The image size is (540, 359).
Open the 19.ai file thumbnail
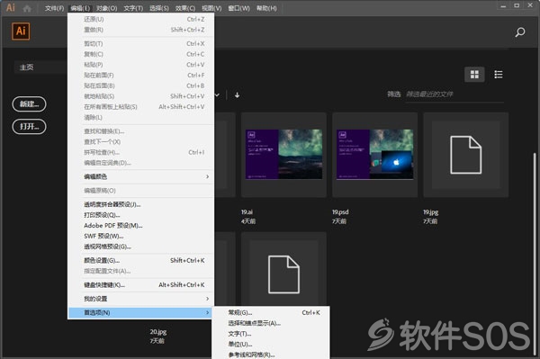coord(283,155)
